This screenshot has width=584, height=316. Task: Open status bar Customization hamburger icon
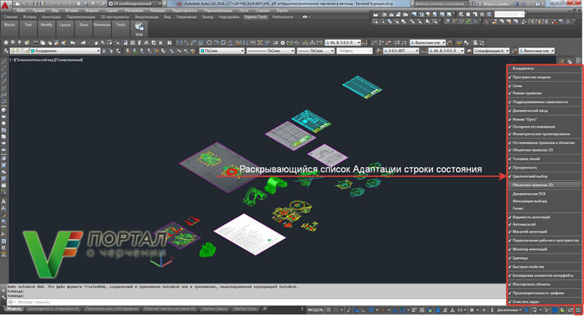578,309
